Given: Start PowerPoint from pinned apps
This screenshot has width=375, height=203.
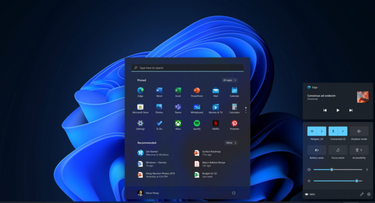Looking at the screenshot, I should point(197,92).
